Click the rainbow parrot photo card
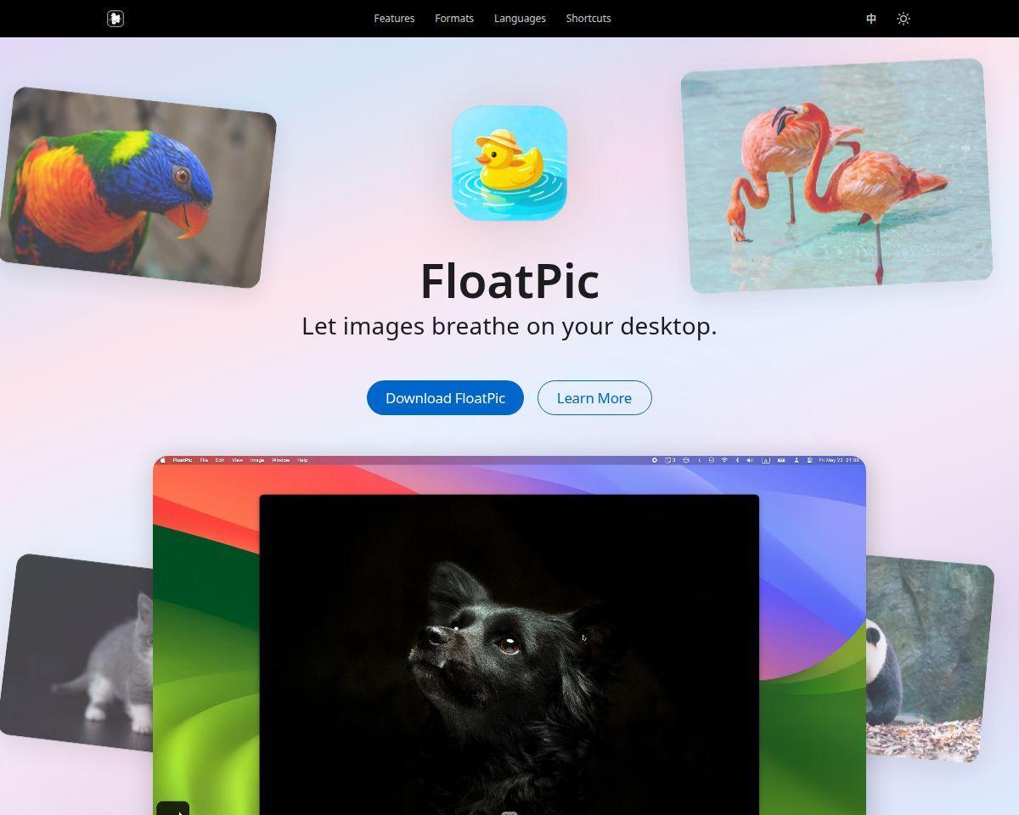 pyautogui.click(x=137, y=188)
